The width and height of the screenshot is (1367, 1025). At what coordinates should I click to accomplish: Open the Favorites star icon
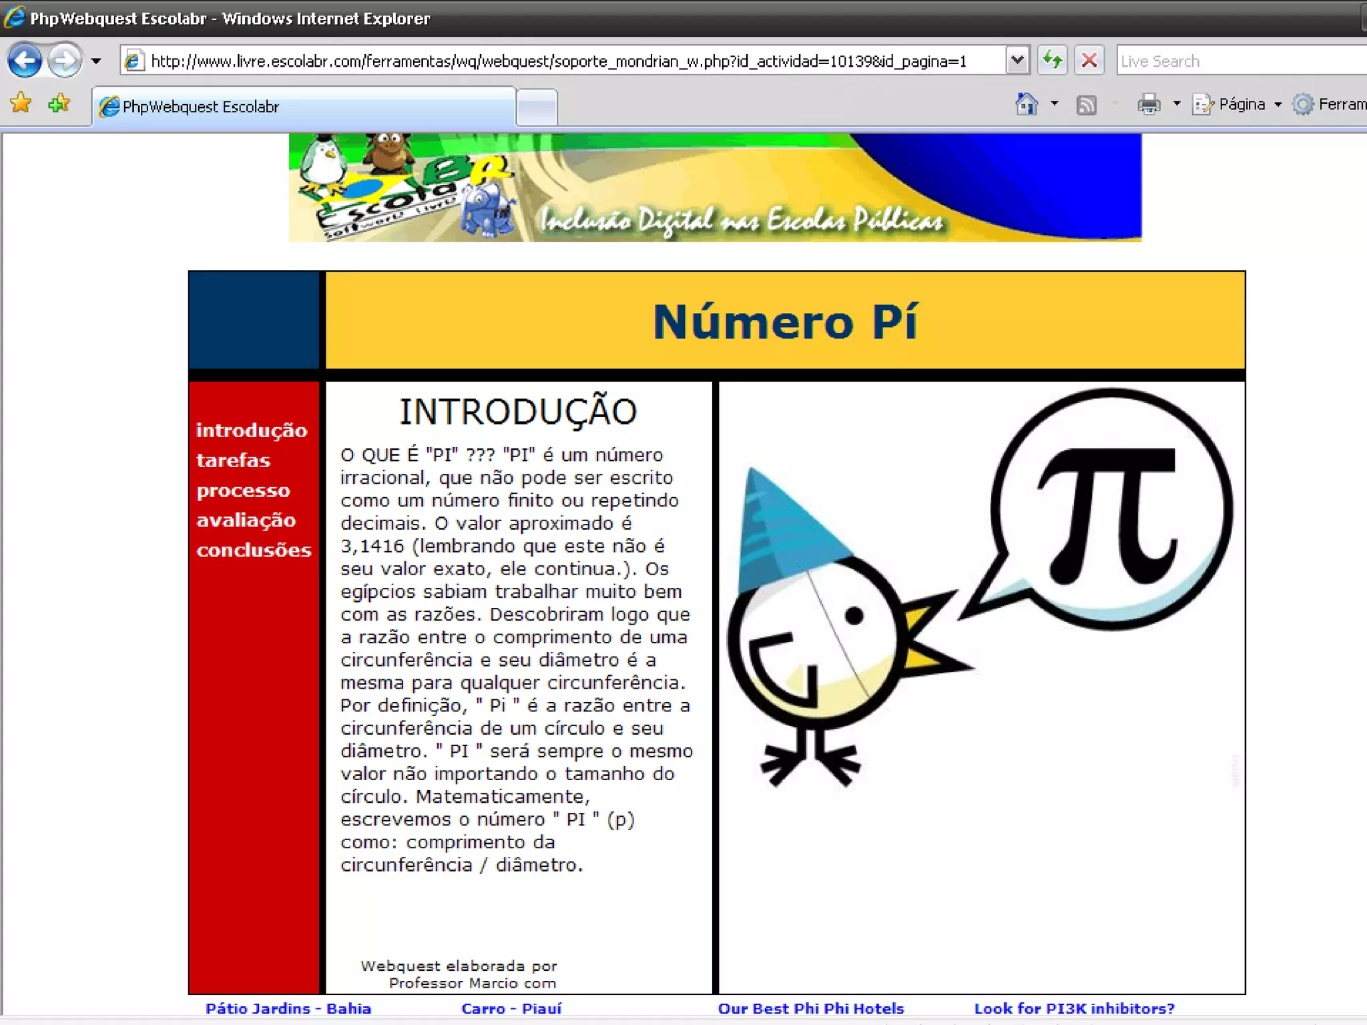tap(21, 103)
